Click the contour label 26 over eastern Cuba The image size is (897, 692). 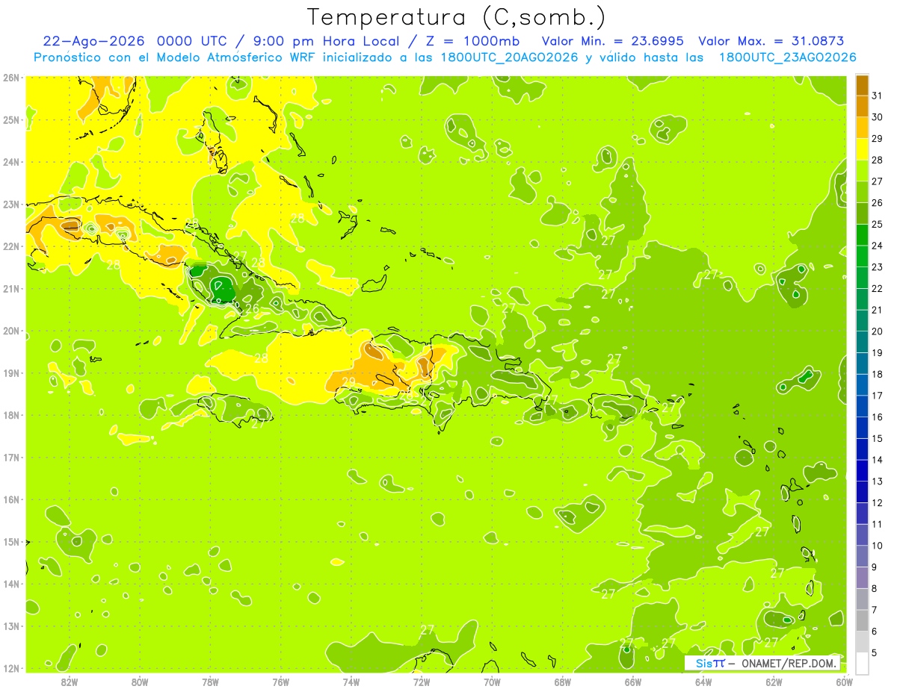coord(252,308)
